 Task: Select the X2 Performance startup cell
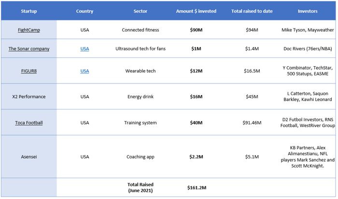(x=29, y=97)
